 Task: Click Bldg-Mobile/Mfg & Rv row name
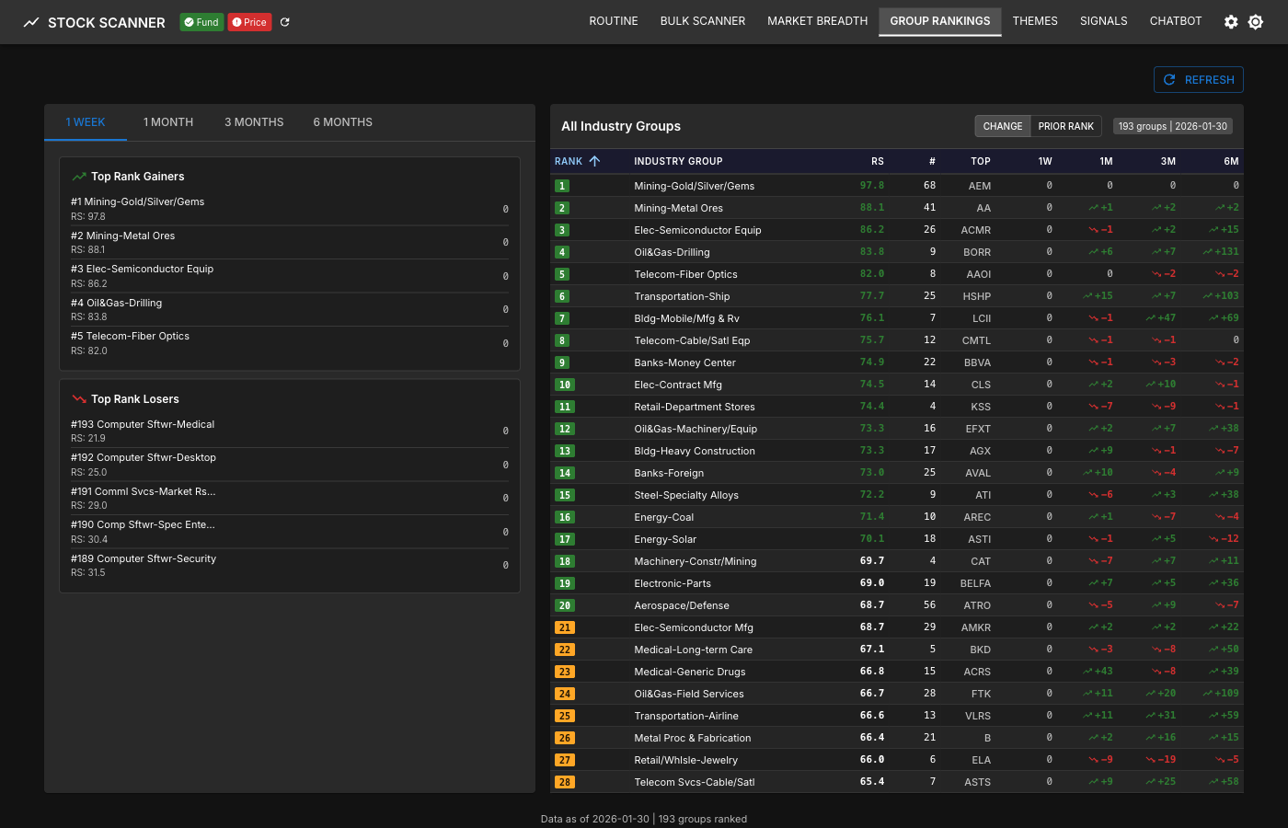point(686,318)
